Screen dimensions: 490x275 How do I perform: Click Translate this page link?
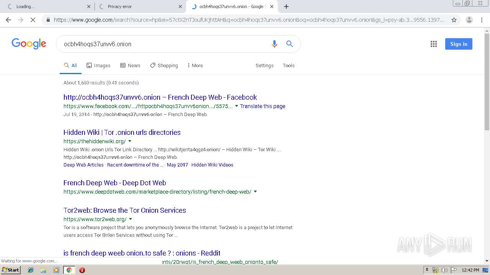pos(263,107)
